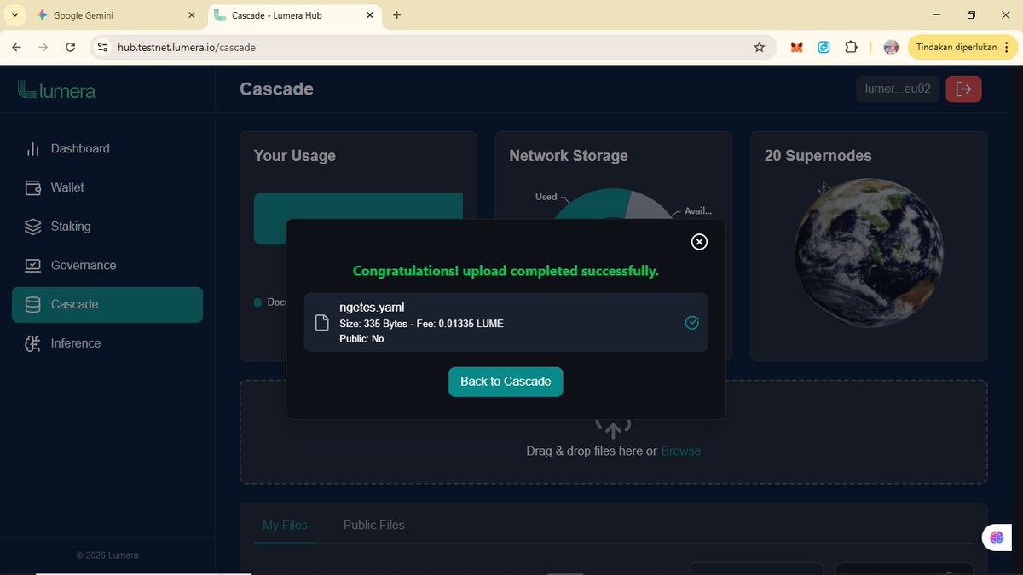Switch to Public Files tab
The width and height of the screenshot is (1023, 575).
[x=373, y=526]
